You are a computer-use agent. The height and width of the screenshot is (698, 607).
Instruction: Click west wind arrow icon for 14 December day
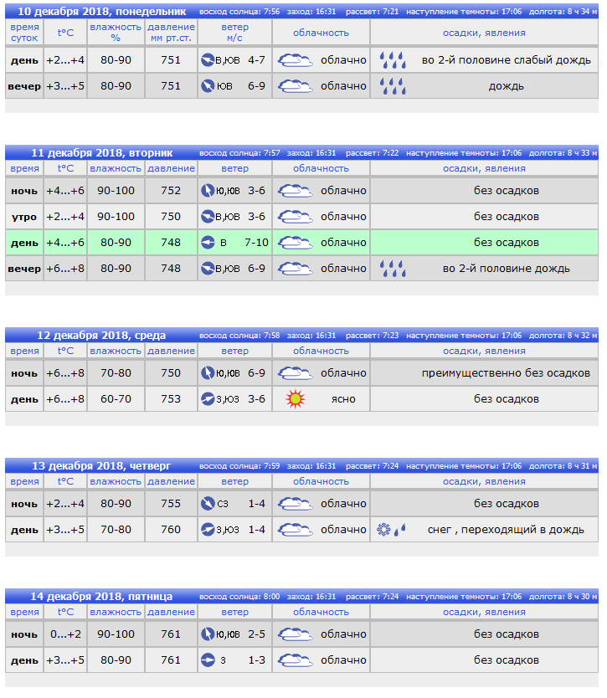pyautogui.click(x=208, y=660)
